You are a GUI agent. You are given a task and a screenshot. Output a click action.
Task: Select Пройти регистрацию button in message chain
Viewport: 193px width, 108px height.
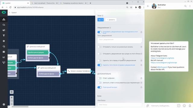click(37, 52)
